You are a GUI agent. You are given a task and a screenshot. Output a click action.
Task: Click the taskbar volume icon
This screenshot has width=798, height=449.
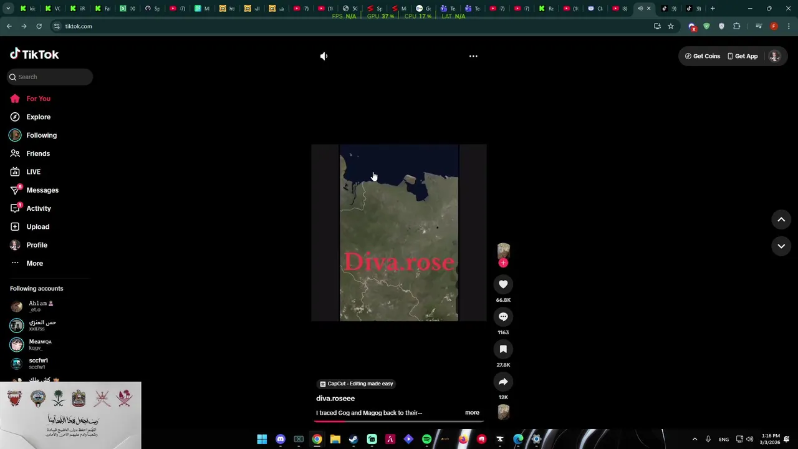pyautogui.click(x=749, y=439)
